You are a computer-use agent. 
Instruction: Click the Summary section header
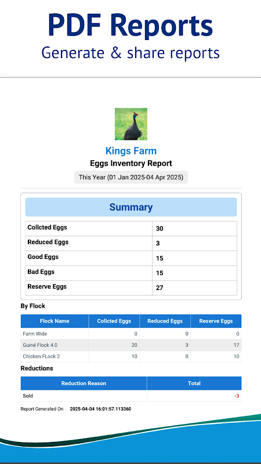[x=131, y=207]
